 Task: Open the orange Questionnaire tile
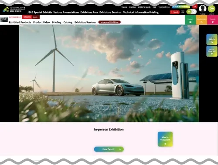[201, 20]
